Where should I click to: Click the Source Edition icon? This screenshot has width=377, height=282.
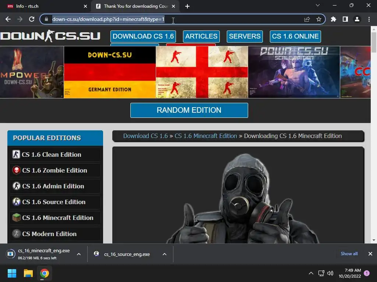16,202
